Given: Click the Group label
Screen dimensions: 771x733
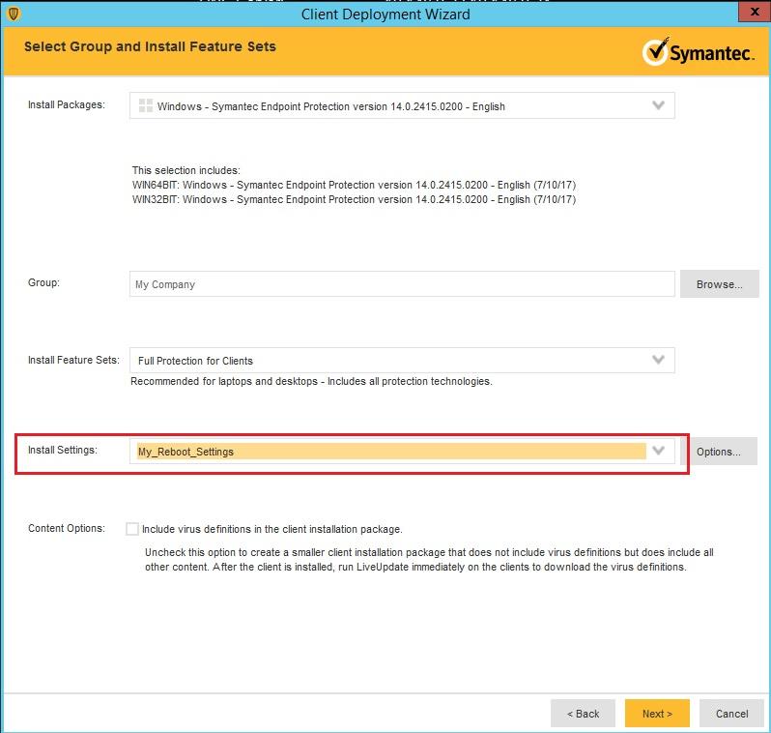Looking at the screenshot, I should [x=43, y=282].
